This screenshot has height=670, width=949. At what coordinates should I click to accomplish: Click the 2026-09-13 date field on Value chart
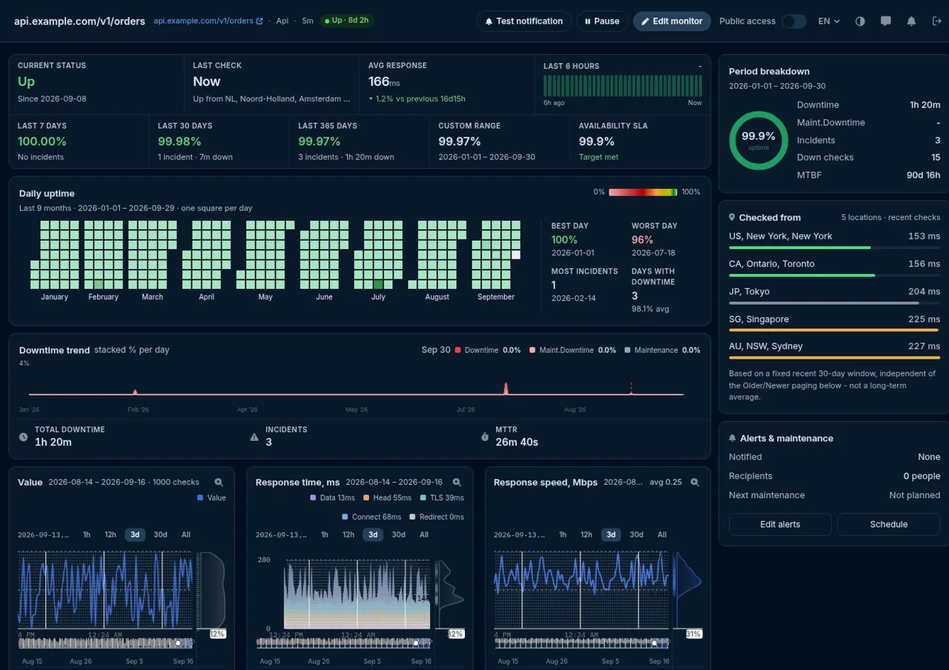click(44, 534)
